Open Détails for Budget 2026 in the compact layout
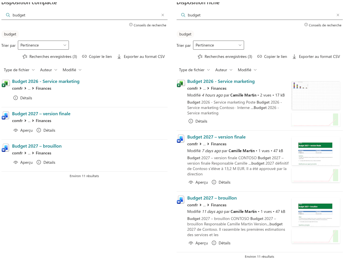This screenshot has height=260, width=343. click(23, 98)
